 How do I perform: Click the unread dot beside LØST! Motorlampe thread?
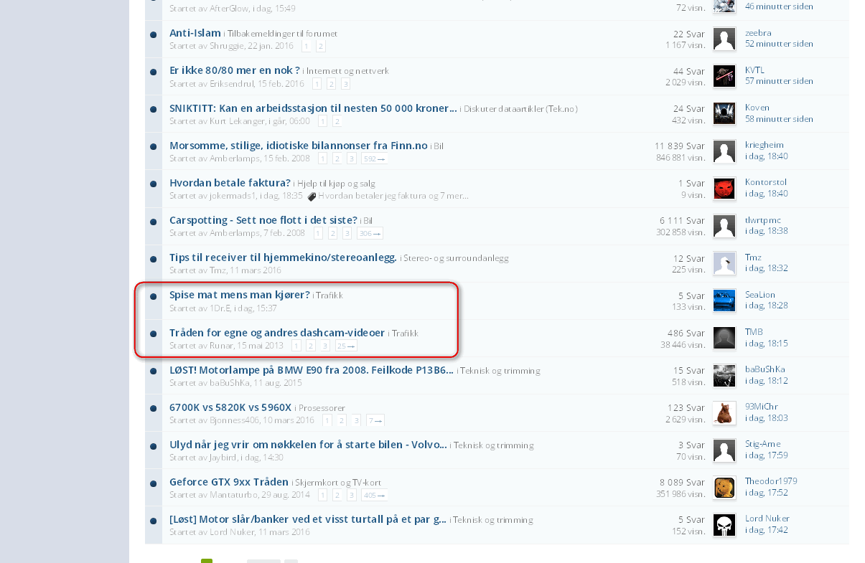(x=154, y=371)
